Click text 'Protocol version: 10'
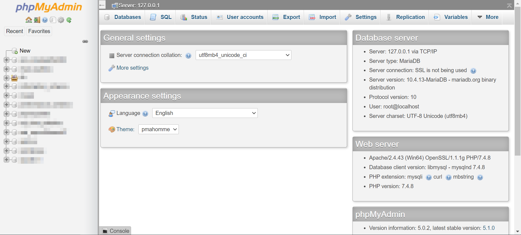 [x=393, y=97]
